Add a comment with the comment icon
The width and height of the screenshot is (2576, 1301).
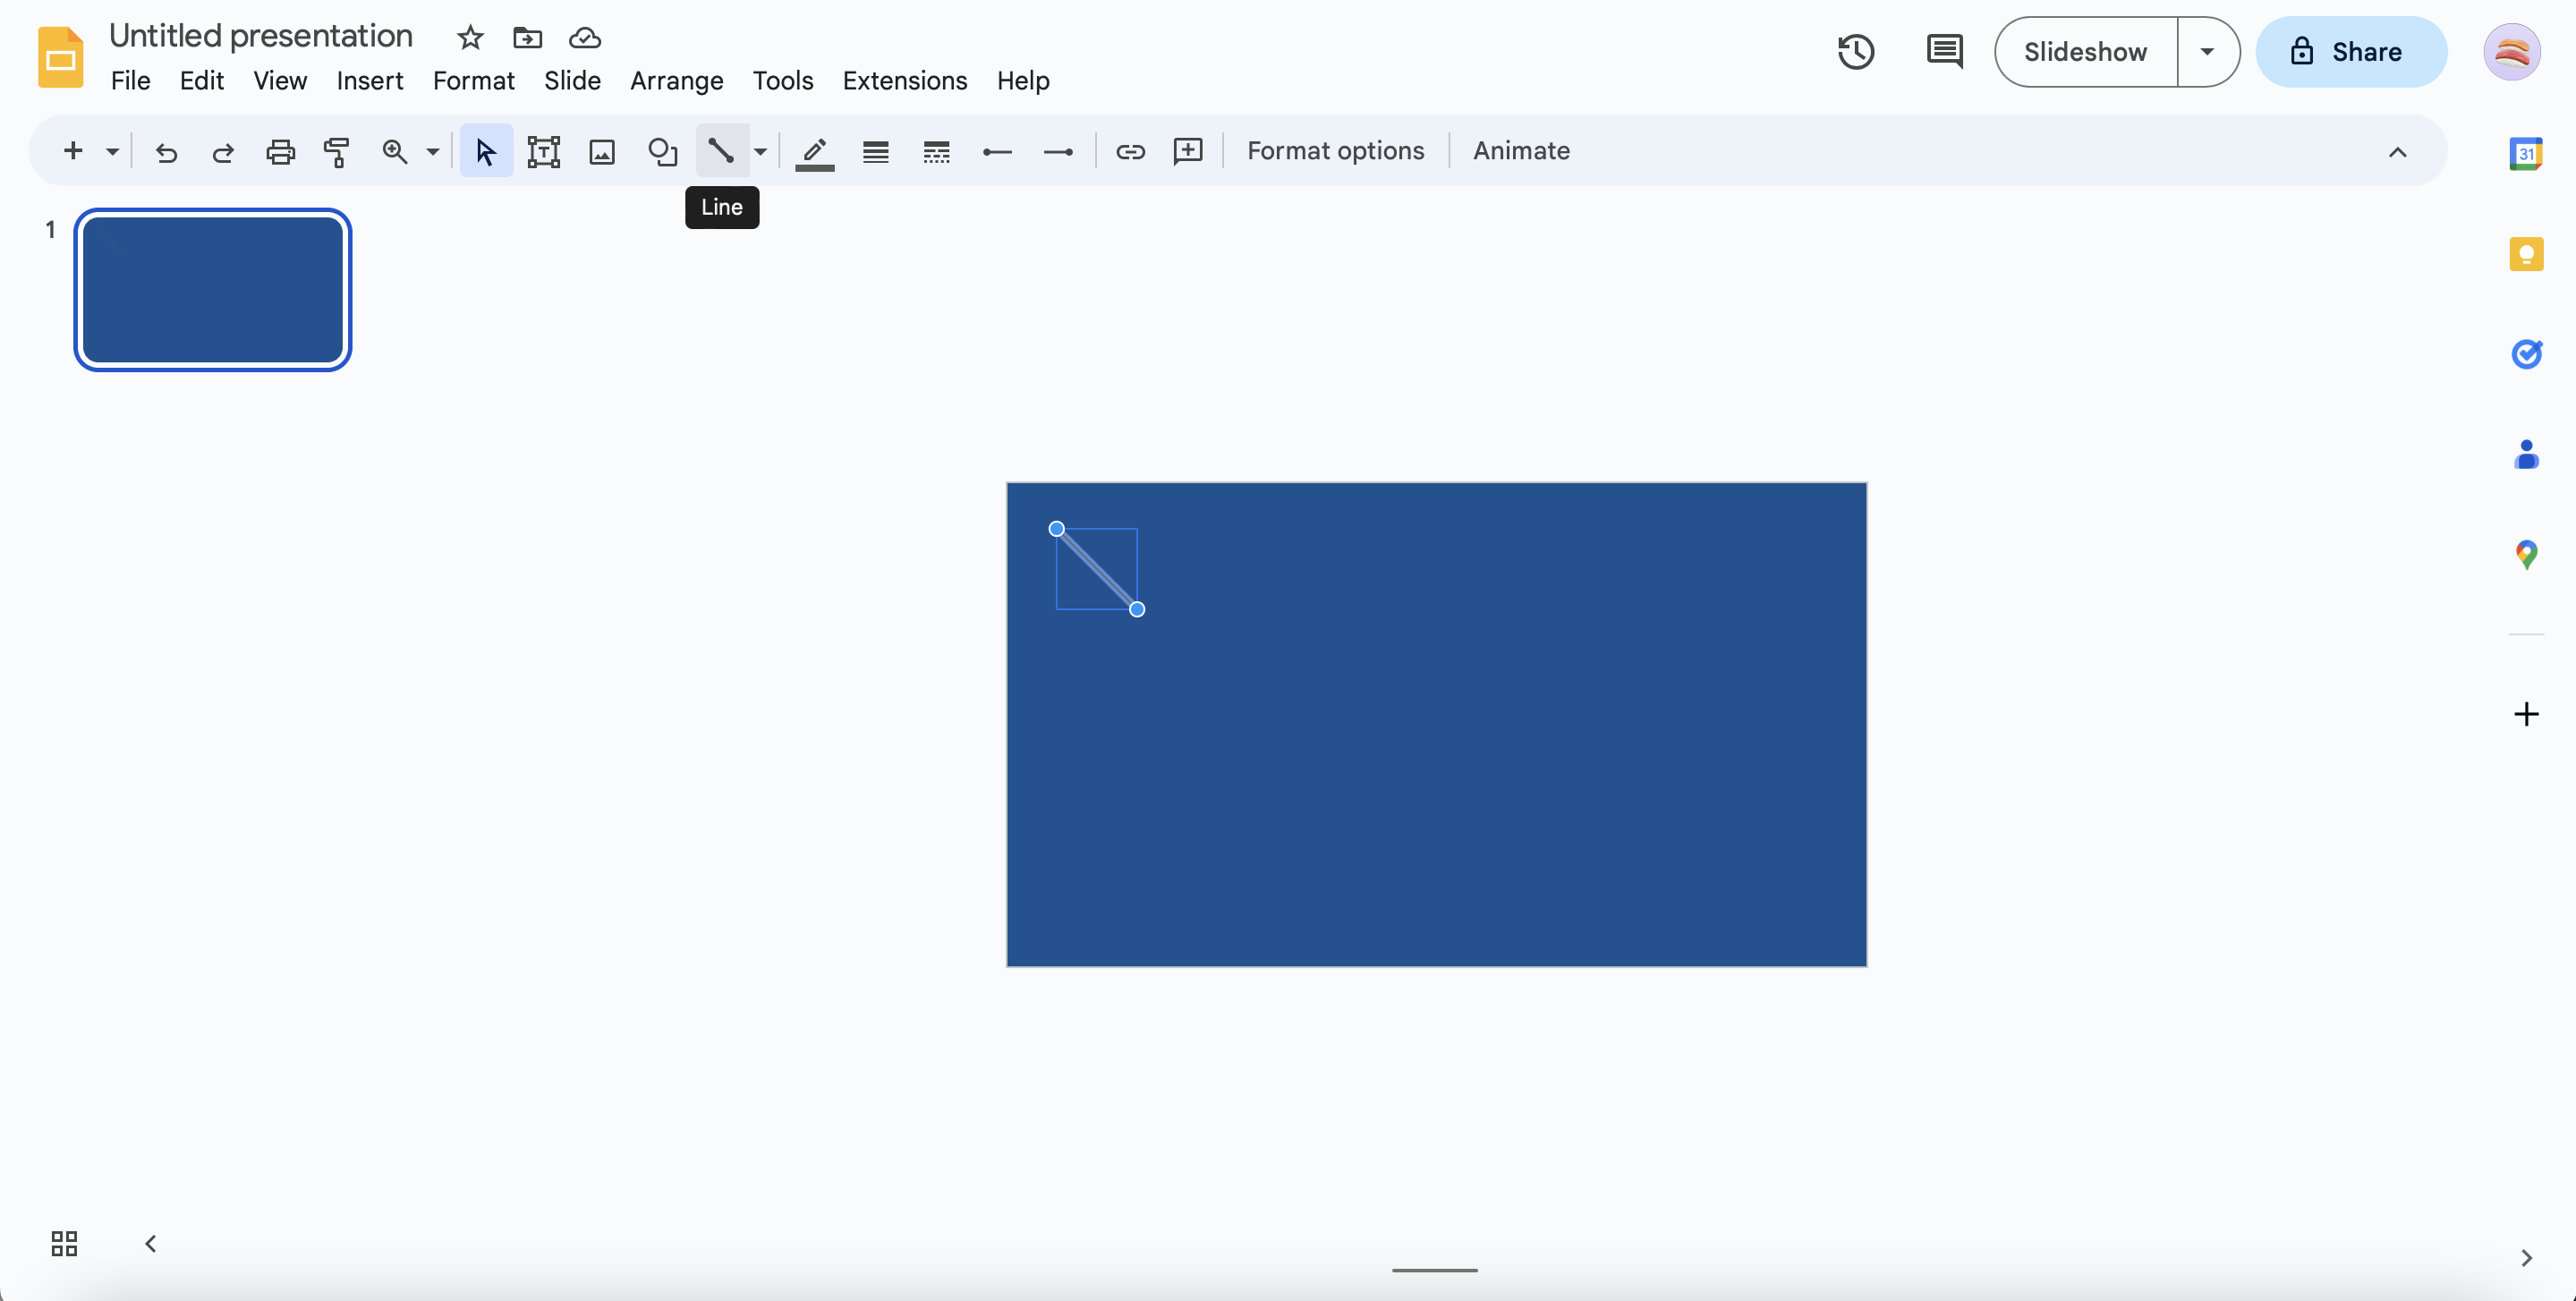(x=1188, y=151)
